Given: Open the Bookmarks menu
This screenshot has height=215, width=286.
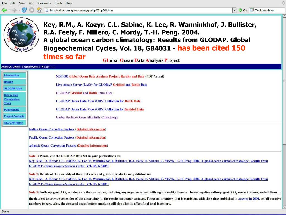Looking at the screenshot, I should click(44, 3).
